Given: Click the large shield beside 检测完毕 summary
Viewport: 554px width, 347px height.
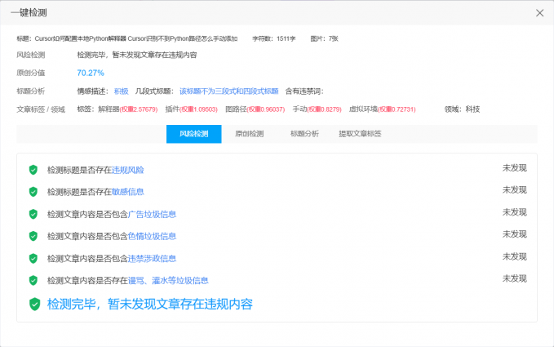Looking at the screenshot, I should 34,304.
